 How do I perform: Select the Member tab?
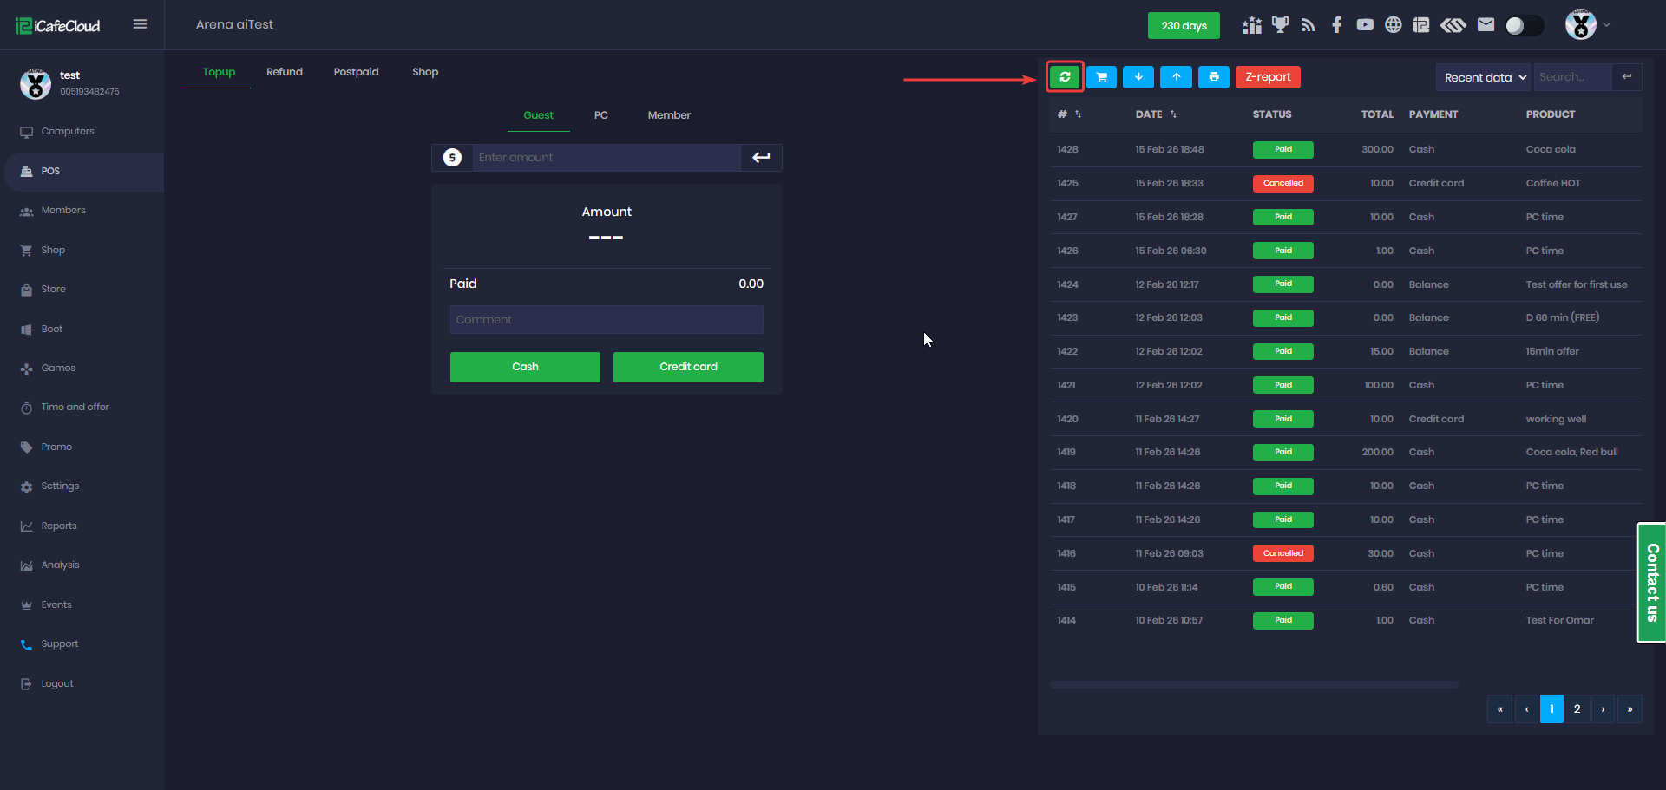[669, 115]
